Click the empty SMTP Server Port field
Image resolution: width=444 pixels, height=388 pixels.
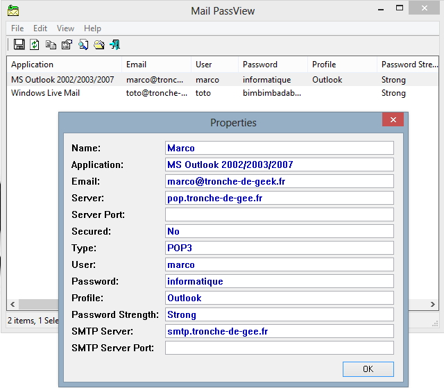point(280,348)
